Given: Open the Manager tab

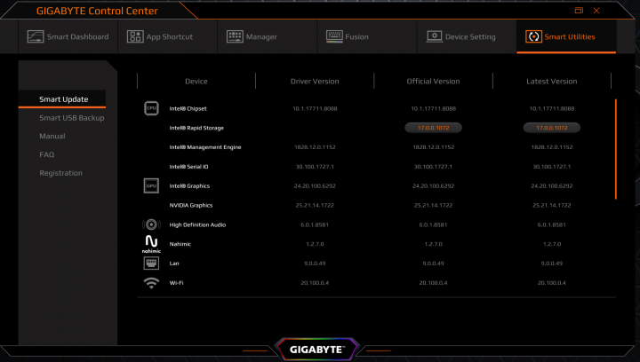Looking at the screenshot, I should click(x=267, y=36).
